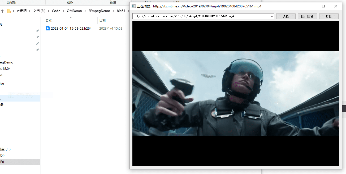This screenshot has height=174, width=346.
Task: Open (C:) drive in Explorer sidebar
Action: pyautogui.click(x=5, y=149)
